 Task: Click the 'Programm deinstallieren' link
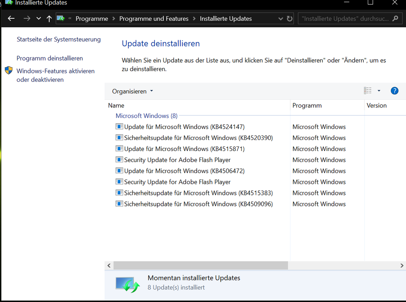pos(50,58)
